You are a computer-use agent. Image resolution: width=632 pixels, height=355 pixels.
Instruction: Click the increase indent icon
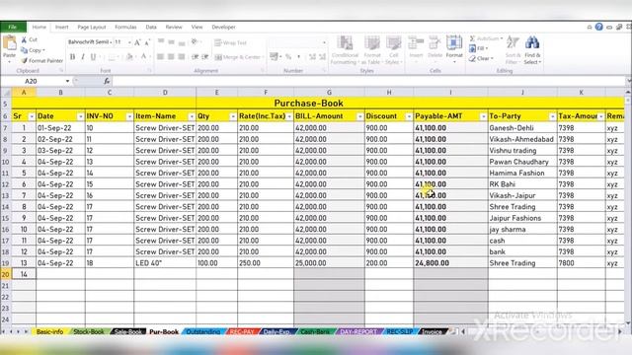point(205,57)
